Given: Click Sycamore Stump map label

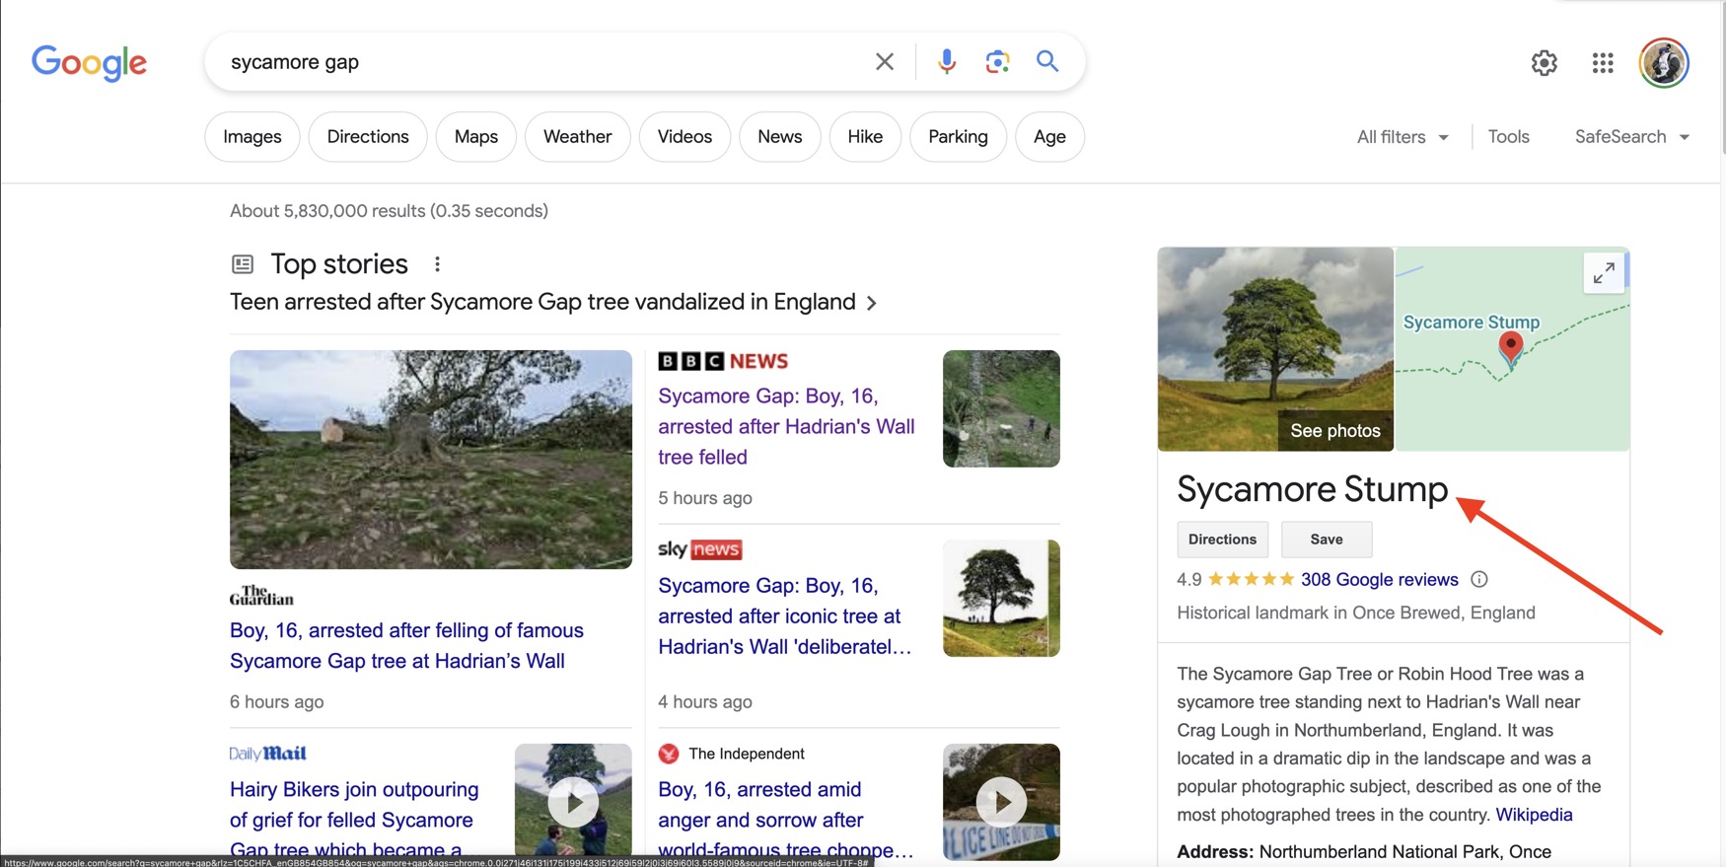Looking at the screenshot, I should tap(1471, 322).
